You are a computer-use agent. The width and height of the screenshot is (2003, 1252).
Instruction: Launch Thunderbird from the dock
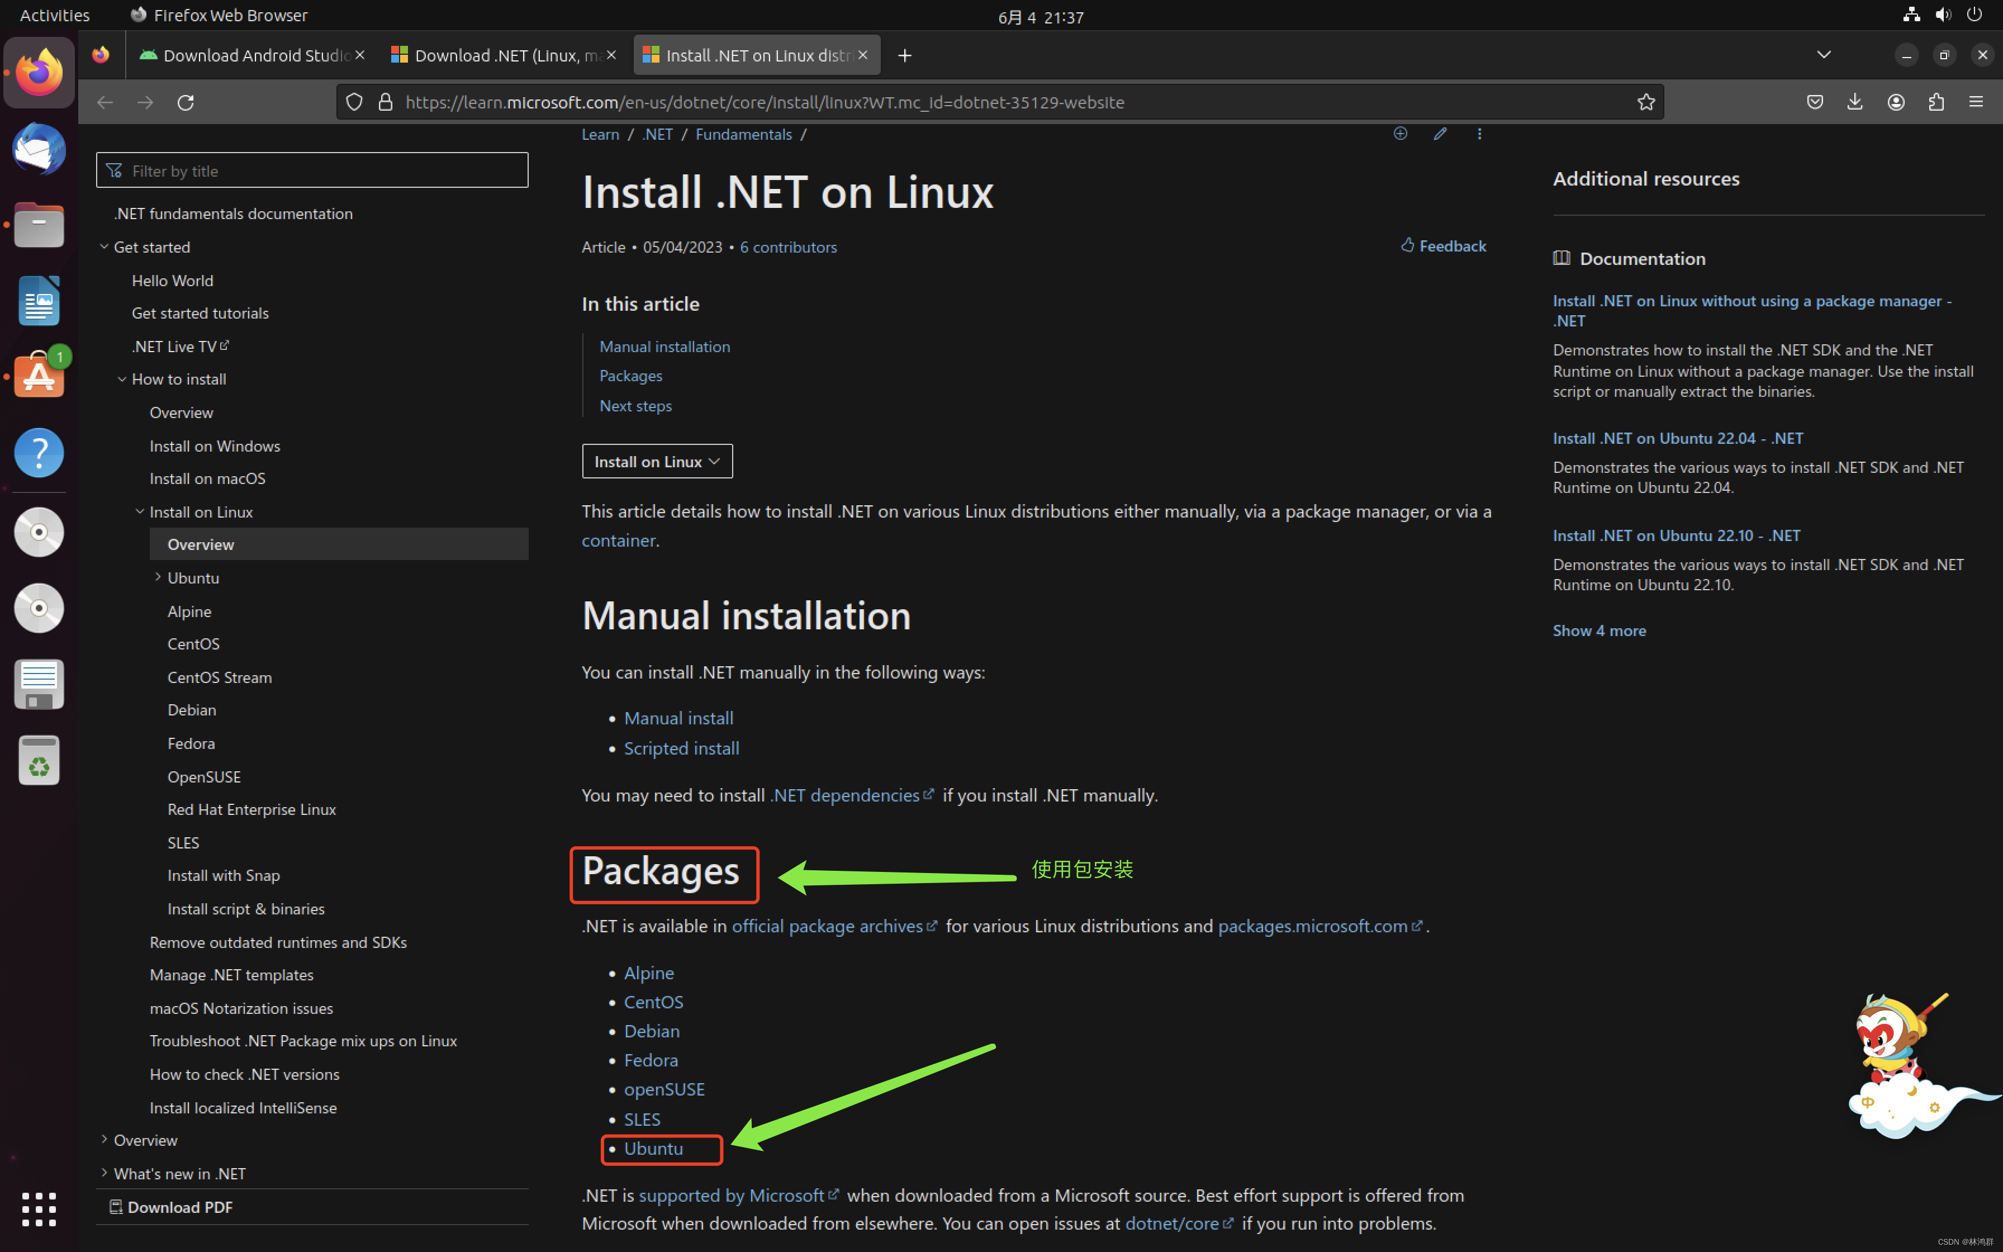[39, 150]
